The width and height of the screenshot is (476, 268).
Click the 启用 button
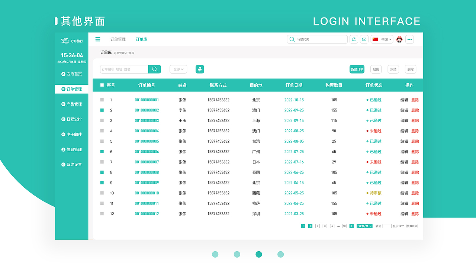pos(376,69)
